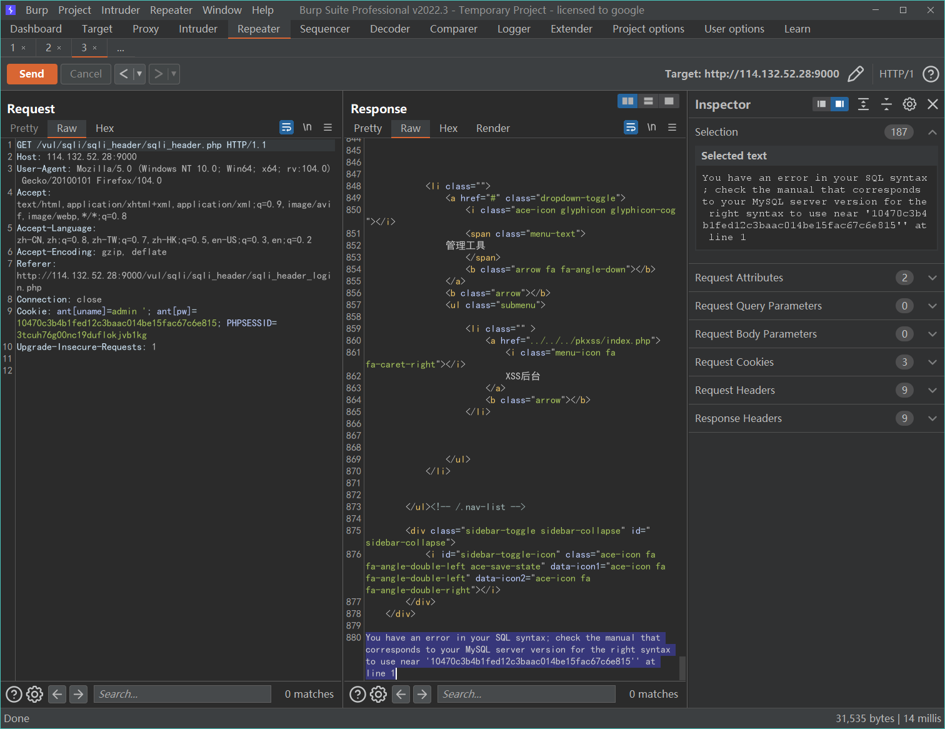Close Repeater tab 1
The width and height of the screenshot is (945, 729).
pos(24,48)
